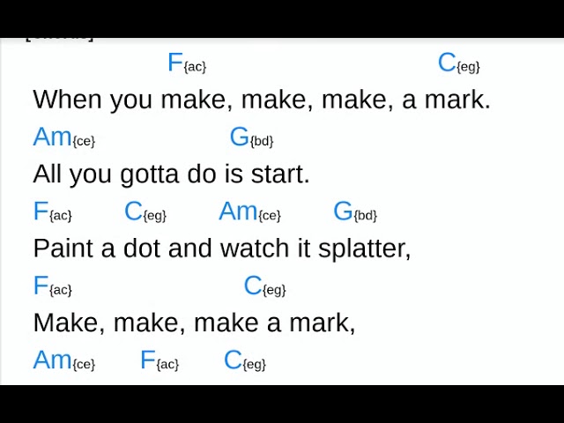Click the lyric "Paint a dot and watch it splatter,"
Screen dimensions: 564x423
(222, 249)
